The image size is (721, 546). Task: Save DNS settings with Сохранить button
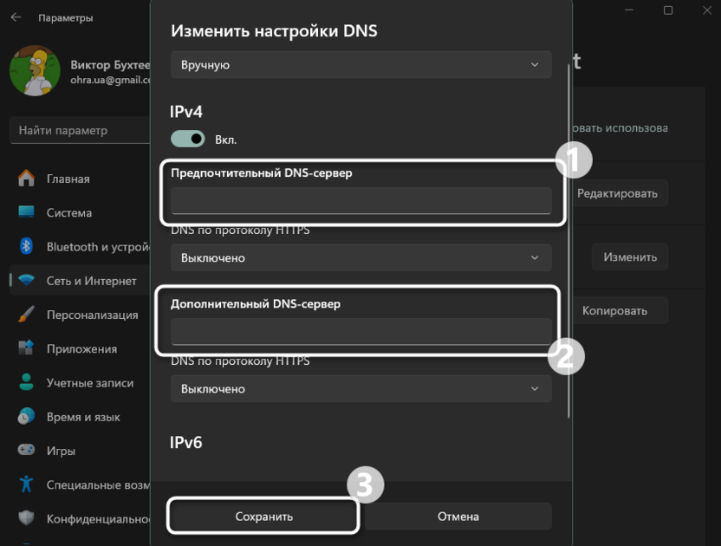(x=263, y=516)
